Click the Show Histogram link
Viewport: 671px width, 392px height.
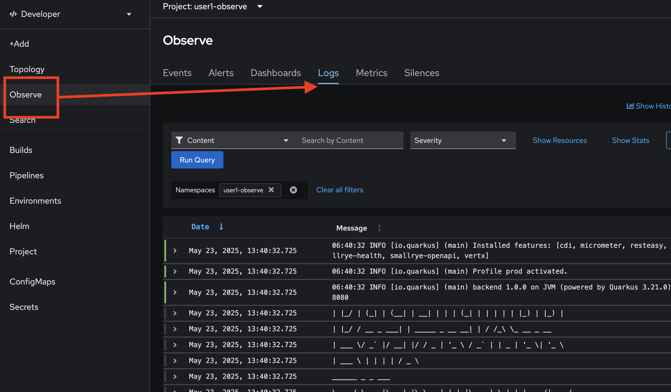tap(649, 106)
